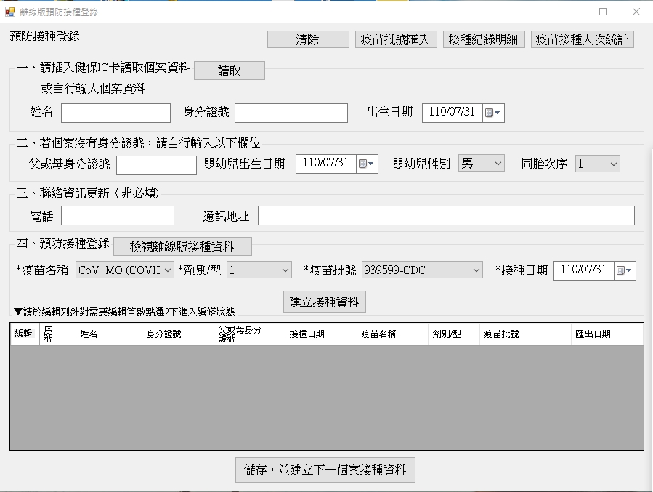Screen dimensions: 653x492
Task: Click the 電話 input field
Action: (118, 215)
